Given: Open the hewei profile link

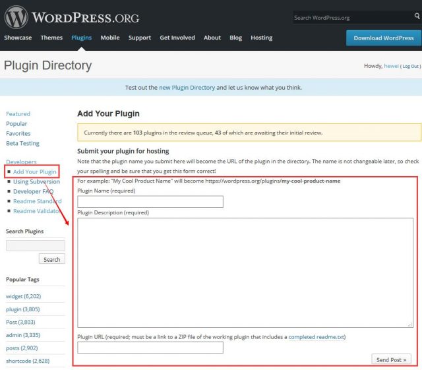Looking at the screenshot, I should [x=391, y=66].
